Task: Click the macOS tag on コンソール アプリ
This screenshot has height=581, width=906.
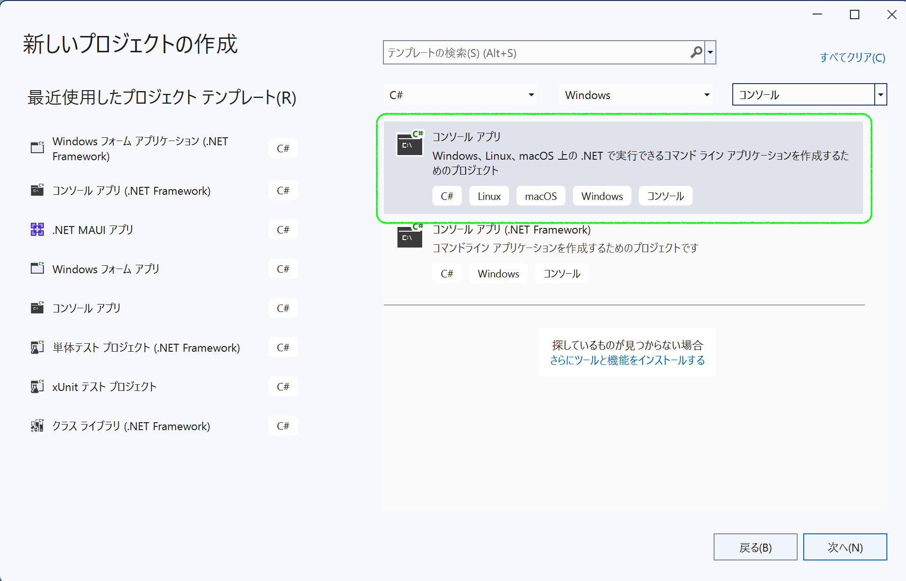Action: [x=541, y=196]
